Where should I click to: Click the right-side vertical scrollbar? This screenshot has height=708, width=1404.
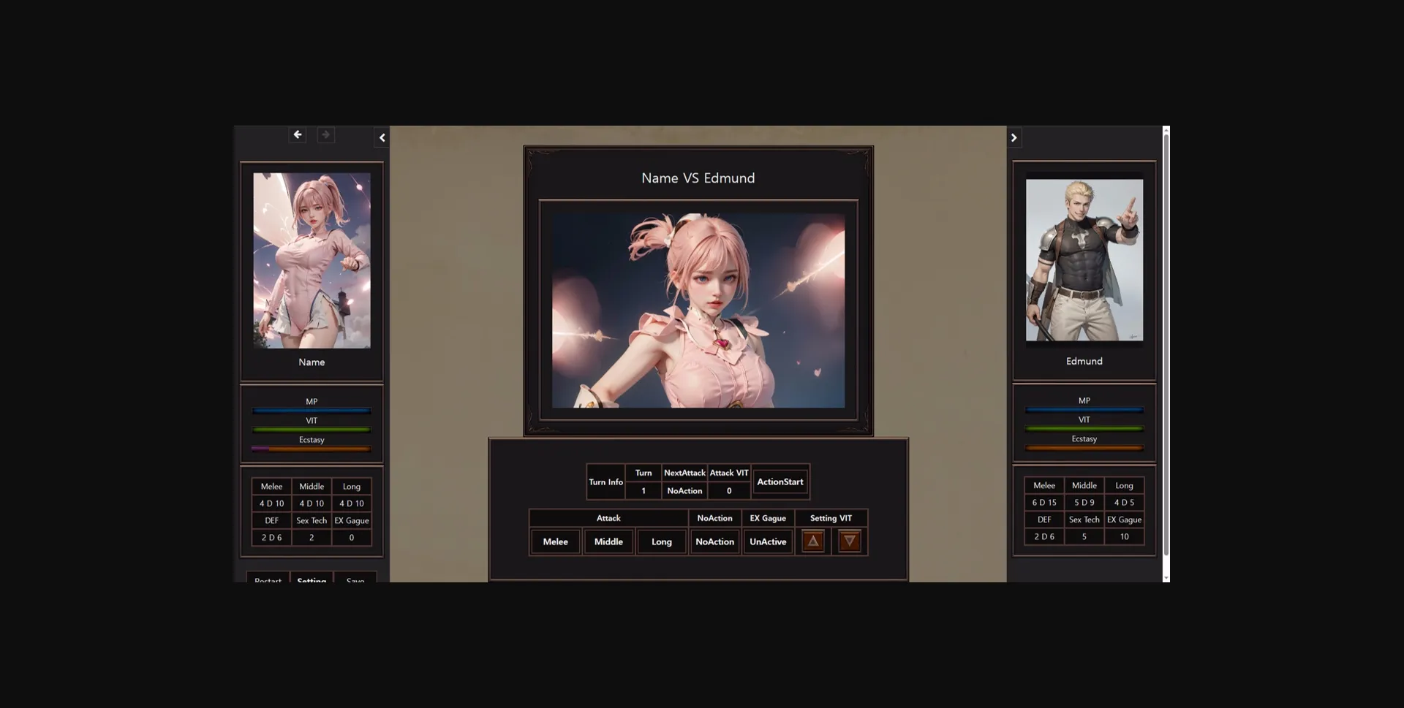(x=1166, y=351)
